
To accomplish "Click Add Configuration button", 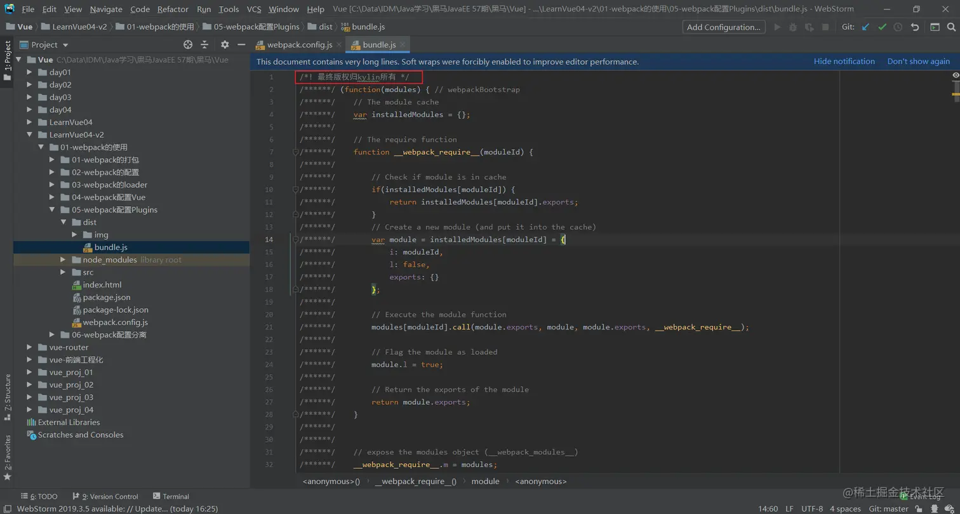I will (x=723, y=27).
